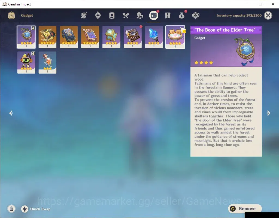Click the four-star rating in detail panel

click(204, 63)
